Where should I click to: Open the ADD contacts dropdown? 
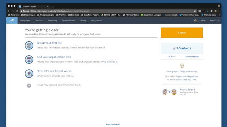171,56
